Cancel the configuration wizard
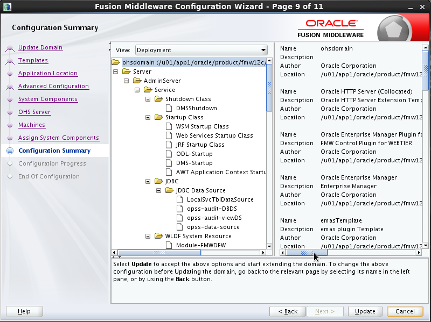The height and width of the screenshot is (322, 431). coord(405,311)
